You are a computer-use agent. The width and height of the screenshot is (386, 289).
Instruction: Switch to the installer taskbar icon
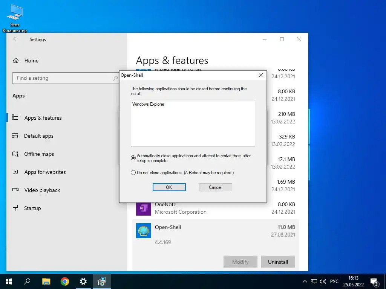pos(102,281)
